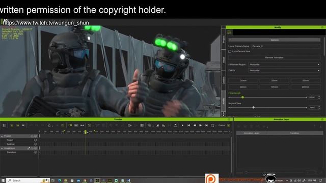Image resolution: width=326 pixels, height=183 pixels.
Task: Click the add-clip icon in timeline toolbar
Action: pos(130,126)
